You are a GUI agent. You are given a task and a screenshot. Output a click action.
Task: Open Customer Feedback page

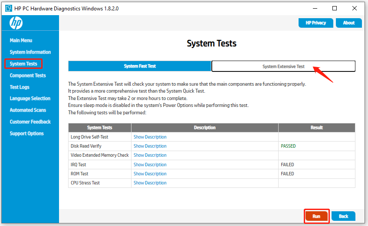tap(30, 122)
